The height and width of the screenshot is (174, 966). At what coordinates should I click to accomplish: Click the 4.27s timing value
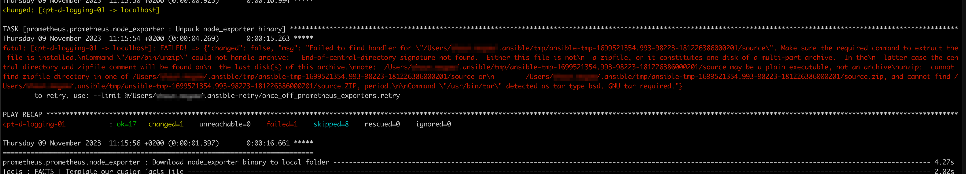[x=944, y=162]
